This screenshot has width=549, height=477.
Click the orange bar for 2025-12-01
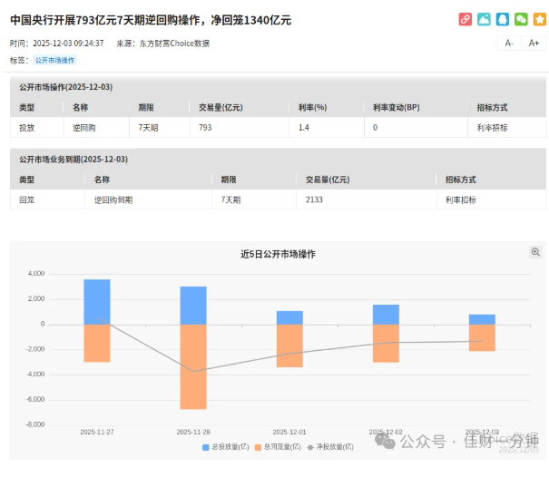click(x=289, y=346)
